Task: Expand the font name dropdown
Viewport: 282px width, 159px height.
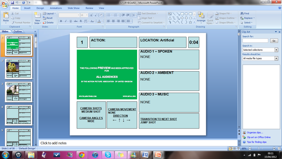Action: click(x=78, y=15)
